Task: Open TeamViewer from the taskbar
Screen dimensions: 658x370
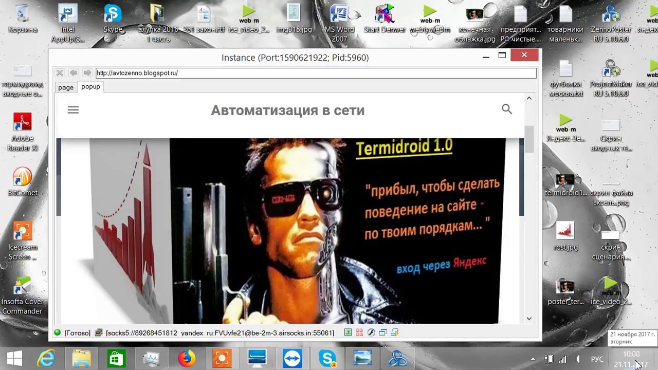Action: pyautogui.click(x=292, y=359)
